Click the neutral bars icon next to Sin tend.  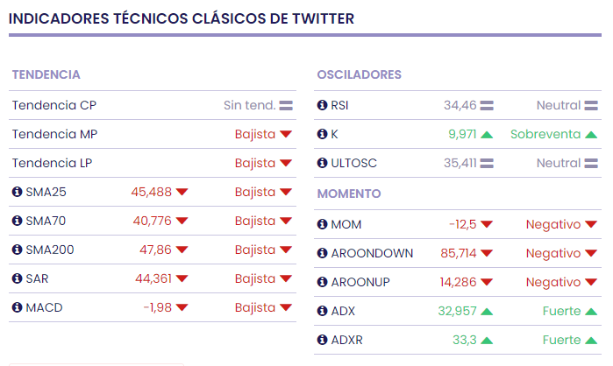(286, 105)
